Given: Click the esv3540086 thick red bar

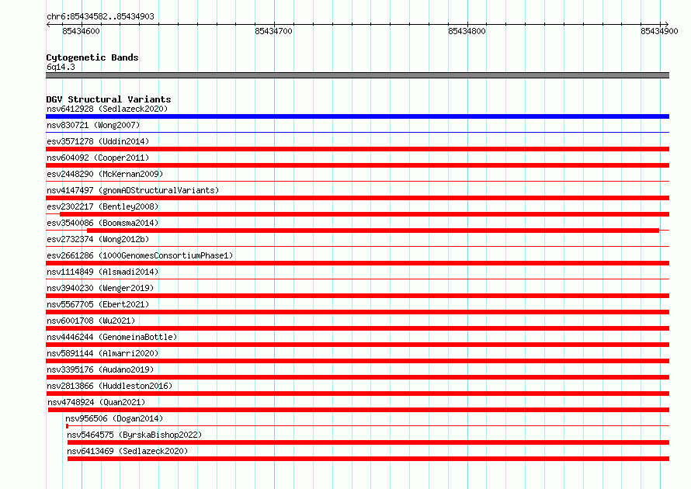Looking at the screenshot, I should tap(373, 231).
